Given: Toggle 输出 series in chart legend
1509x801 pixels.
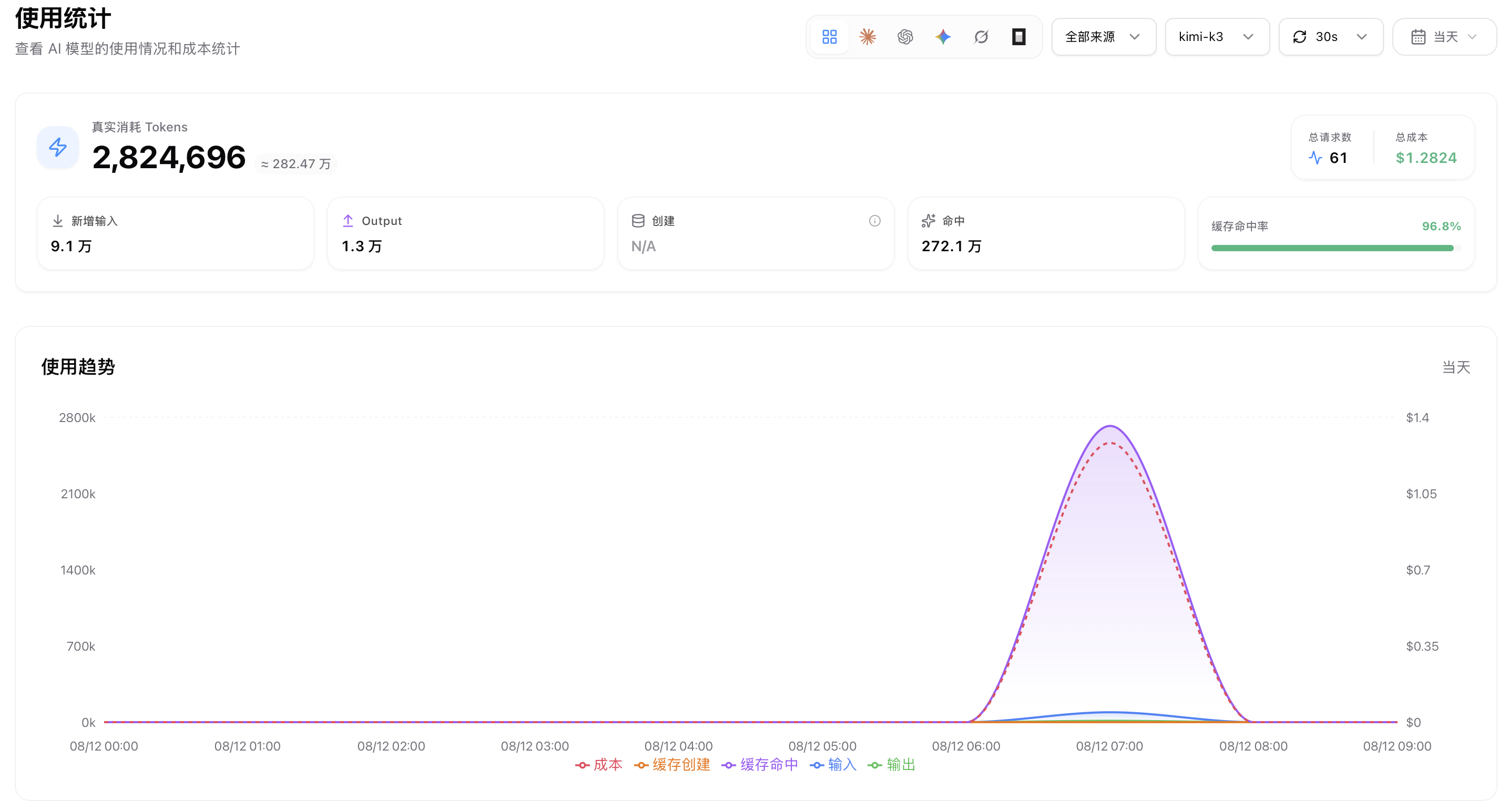Looking at the screenshot, I should point(892,765).
